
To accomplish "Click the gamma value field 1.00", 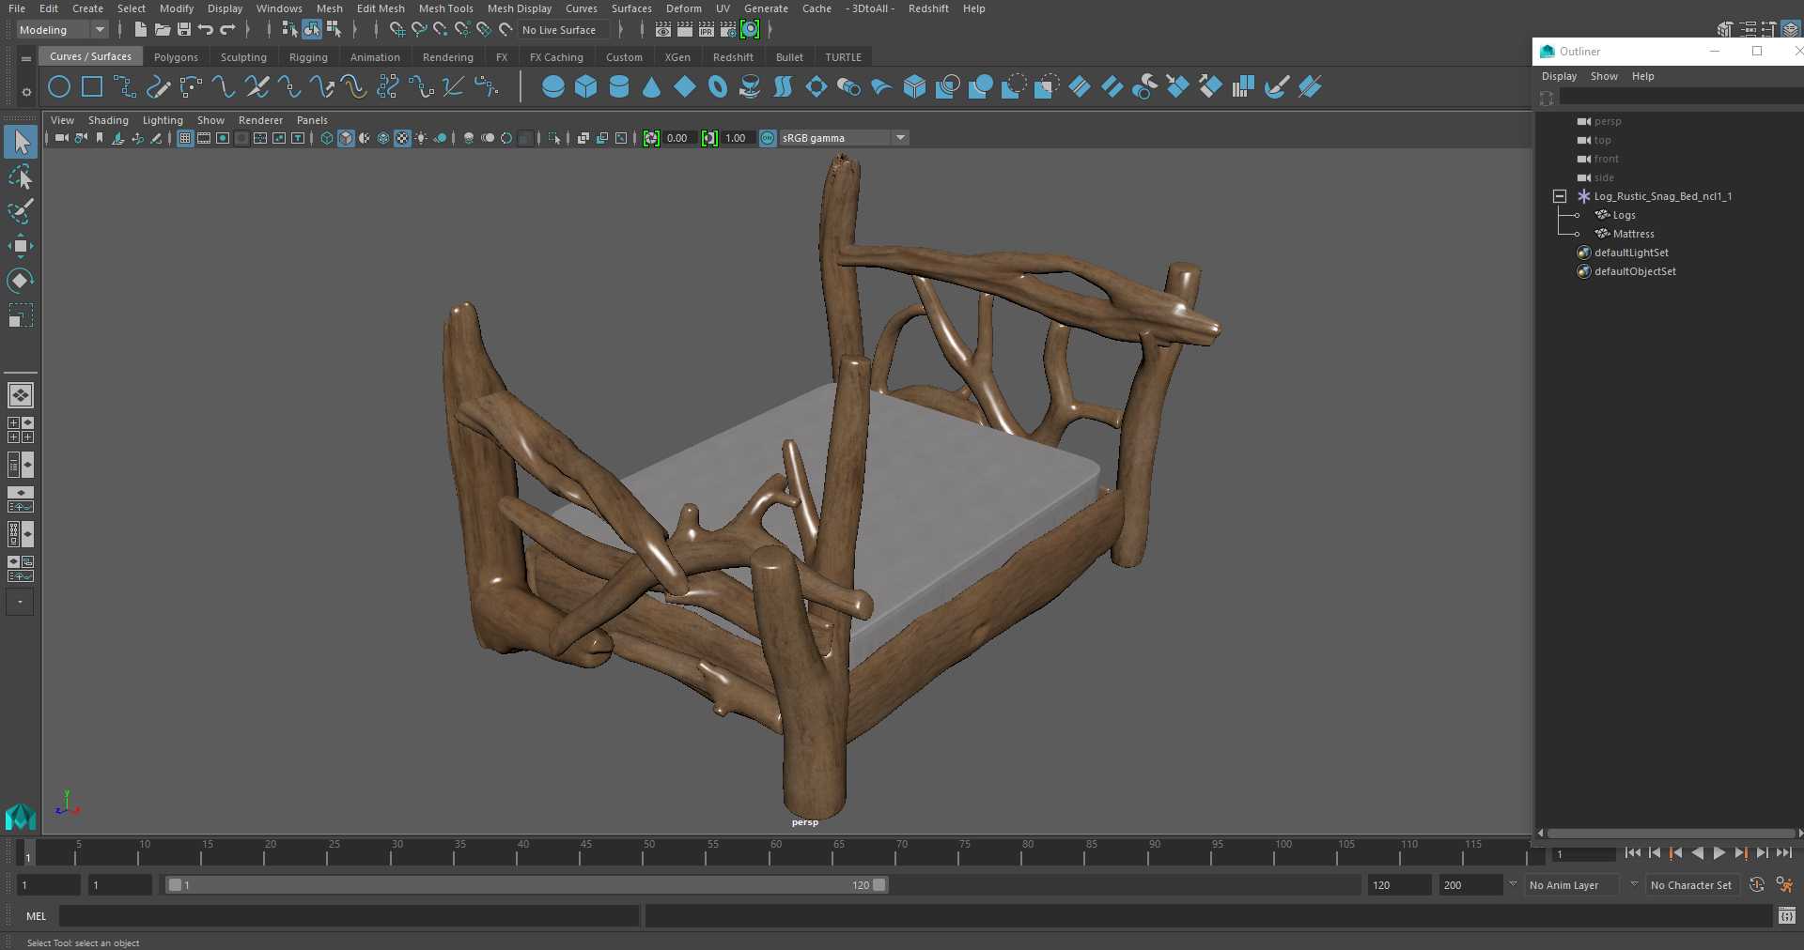I will tap(737, 138).
